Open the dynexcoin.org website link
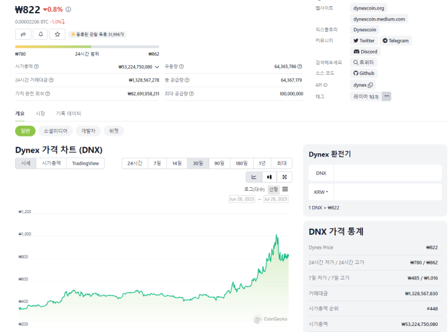This screenshot has width=448, height=332. pos(368,8)
